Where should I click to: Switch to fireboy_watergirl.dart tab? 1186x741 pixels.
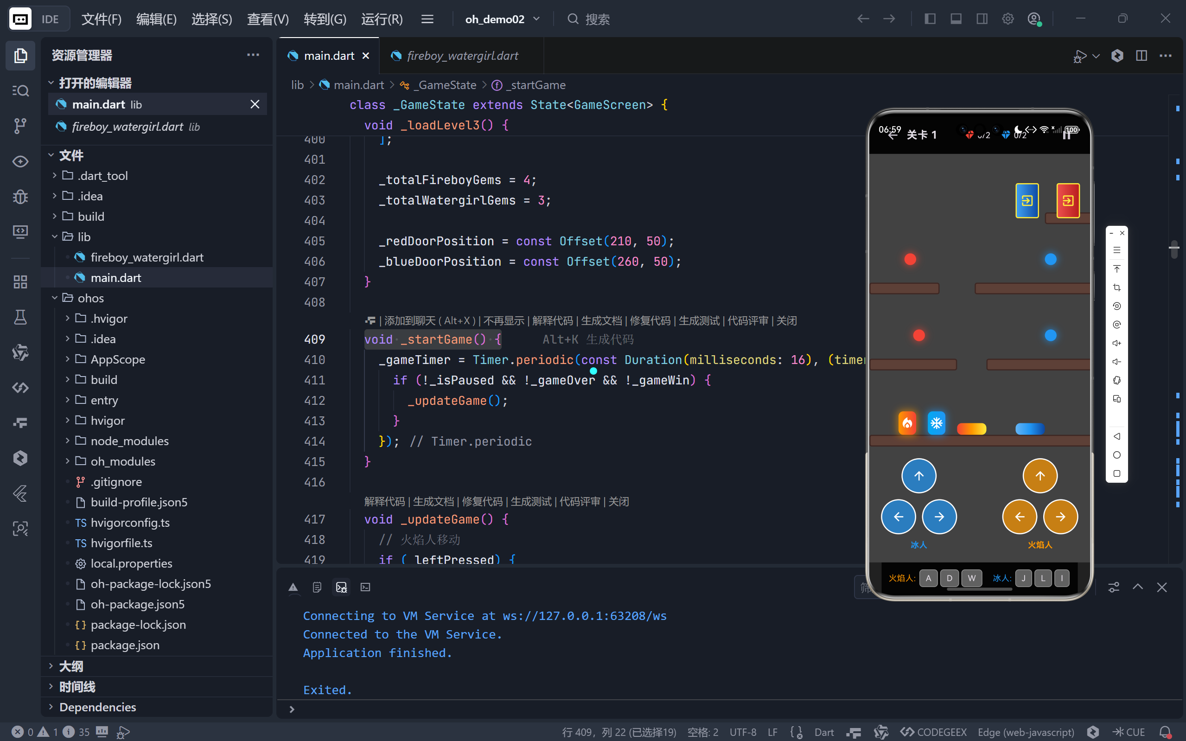point(462,56)
